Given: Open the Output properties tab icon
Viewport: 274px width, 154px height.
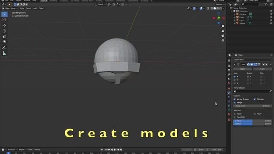Looking at the screenshot, I should click(x=229, y=70).
